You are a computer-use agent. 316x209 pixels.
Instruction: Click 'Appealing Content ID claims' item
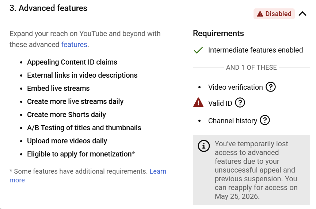(x=72, y=62)
